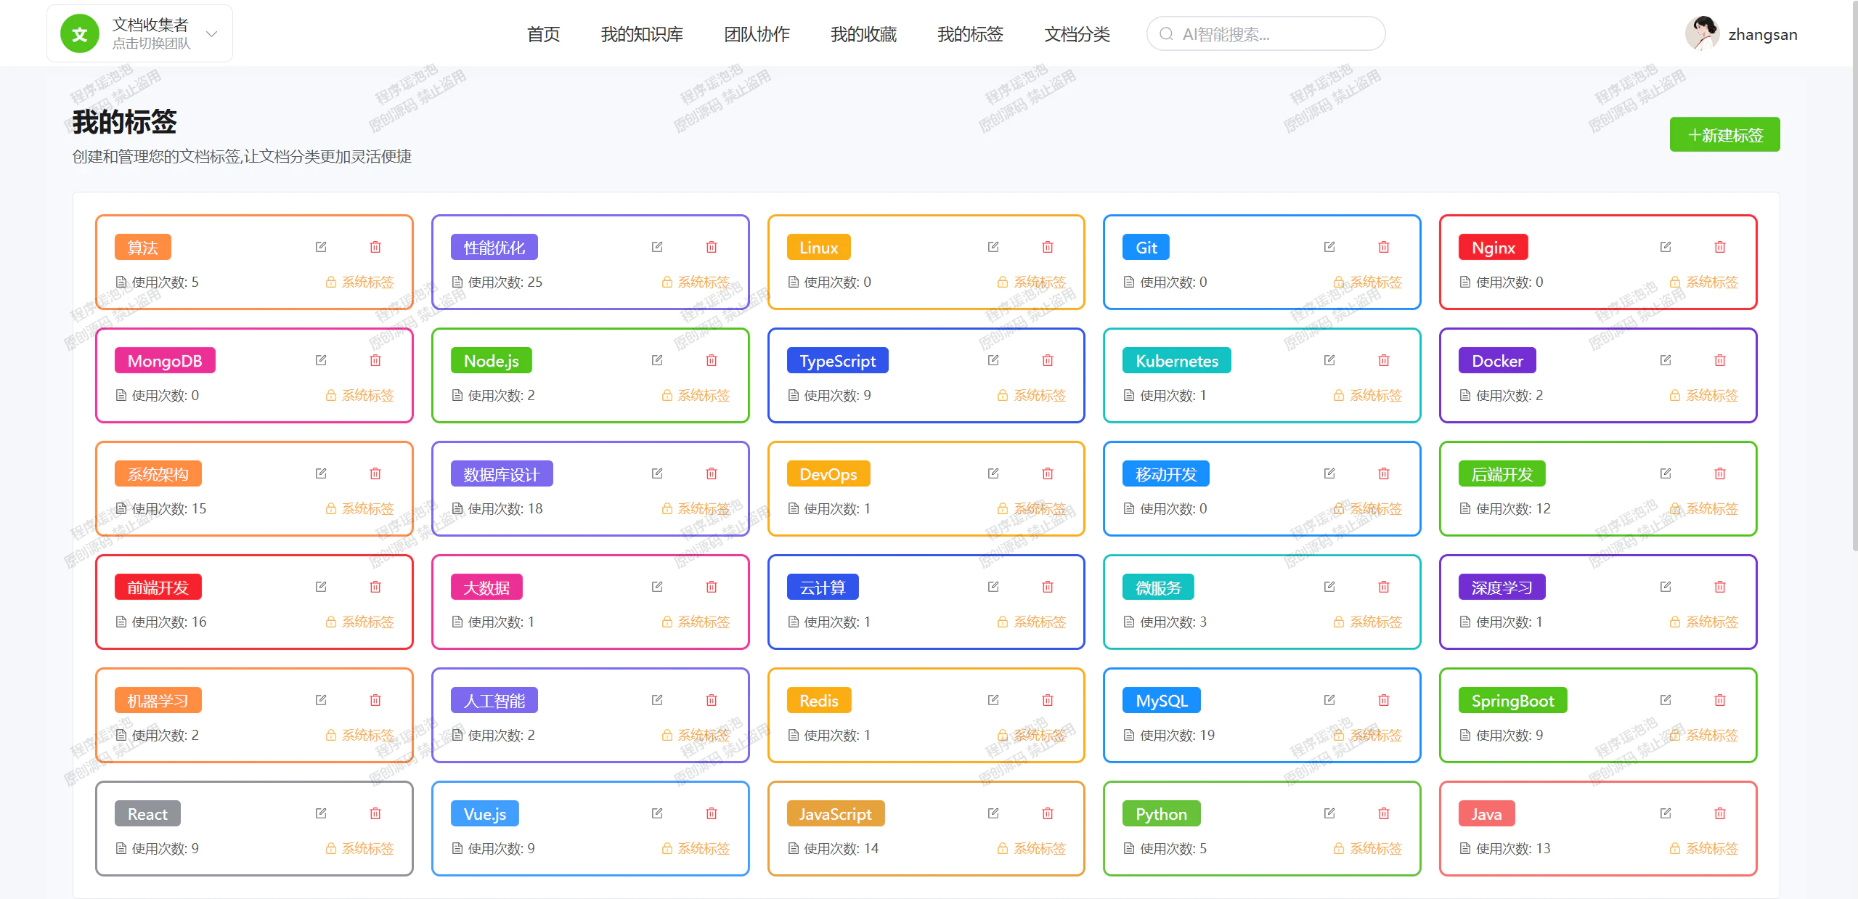Delete the MongoDB tag
The image size is (1858, 899).
375,360
